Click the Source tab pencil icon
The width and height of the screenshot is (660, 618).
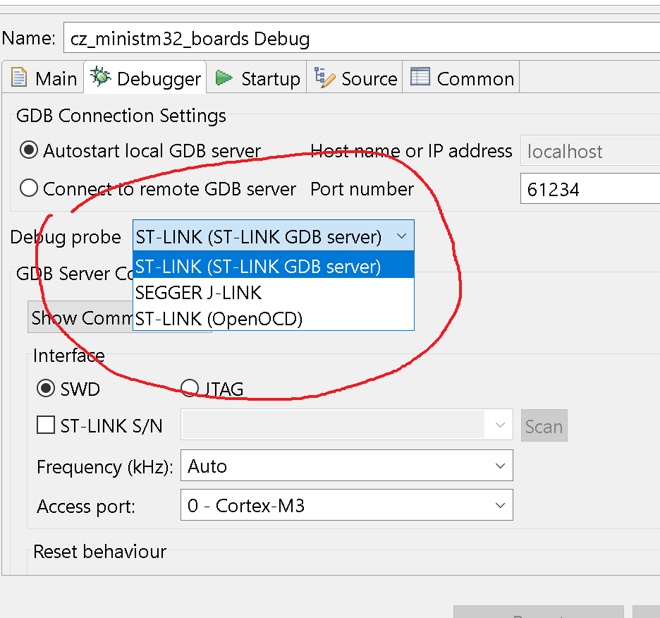coord(324,78)
